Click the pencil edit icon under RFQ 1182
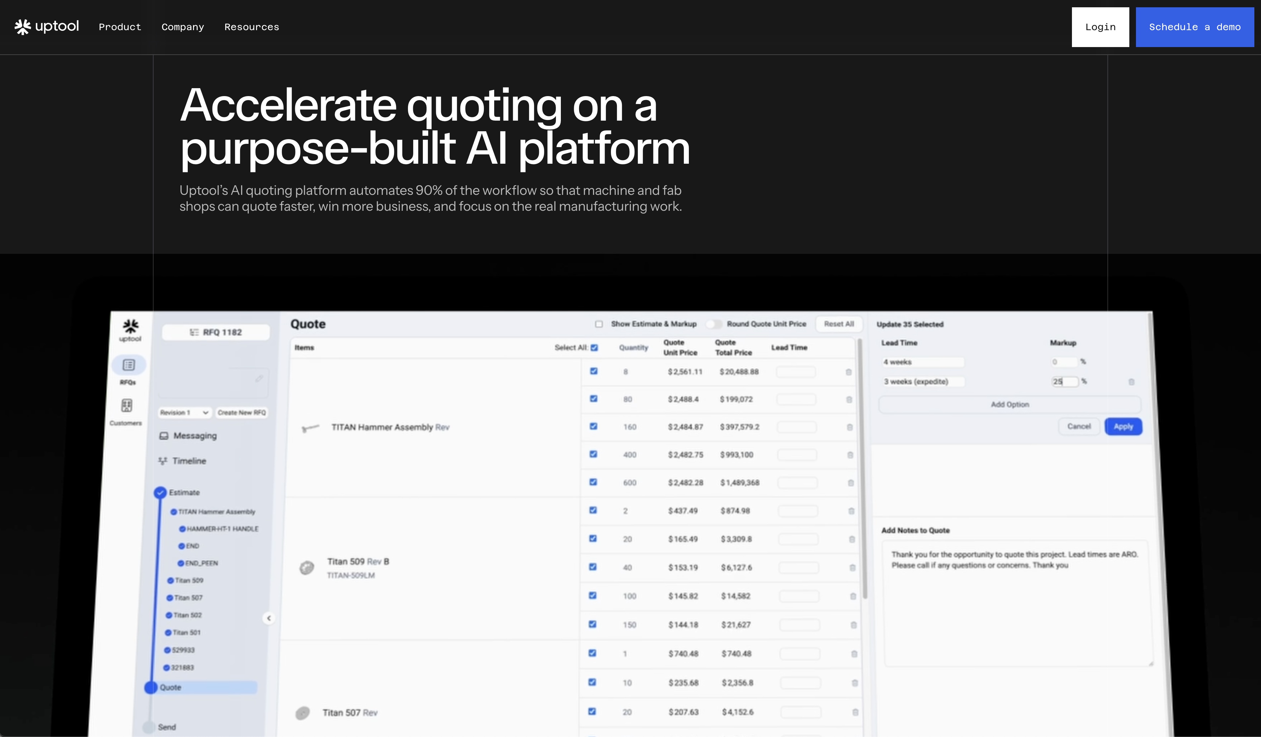The image size is (1261, 737). [x=259, y=378]
